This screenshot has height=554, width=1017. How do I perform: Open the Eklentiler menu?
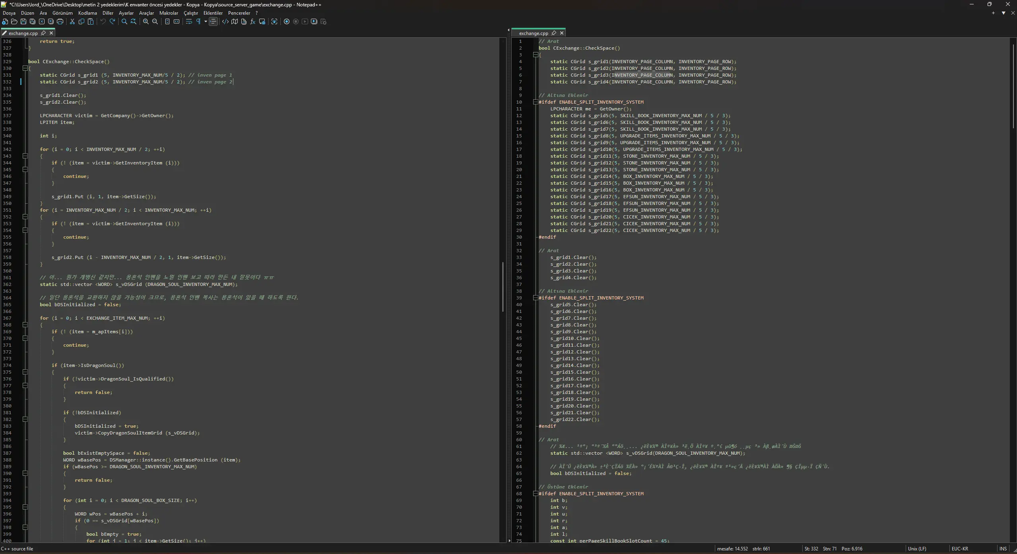click(x=213, y=13)
